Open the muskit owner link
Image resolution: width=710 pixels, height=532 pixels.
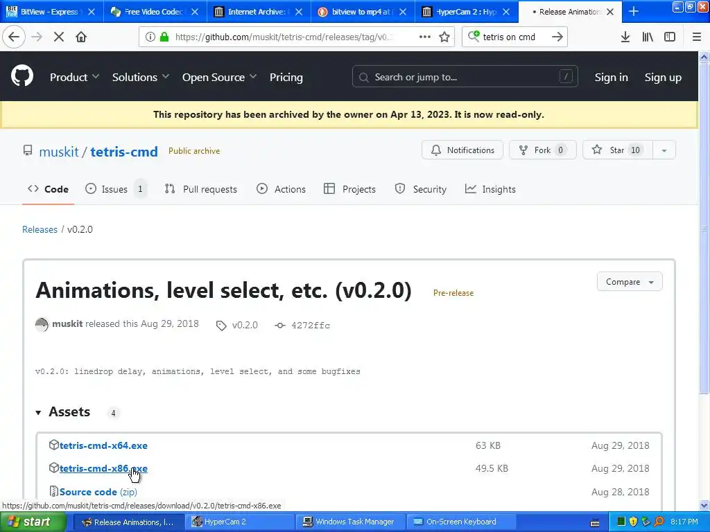59,152
